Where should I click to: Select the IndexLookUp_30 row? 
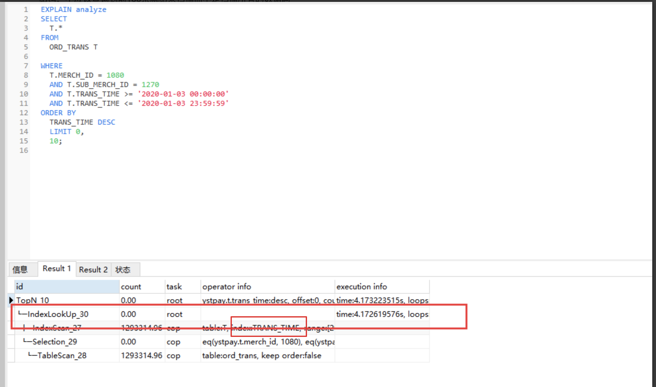(x=58, y=314)
